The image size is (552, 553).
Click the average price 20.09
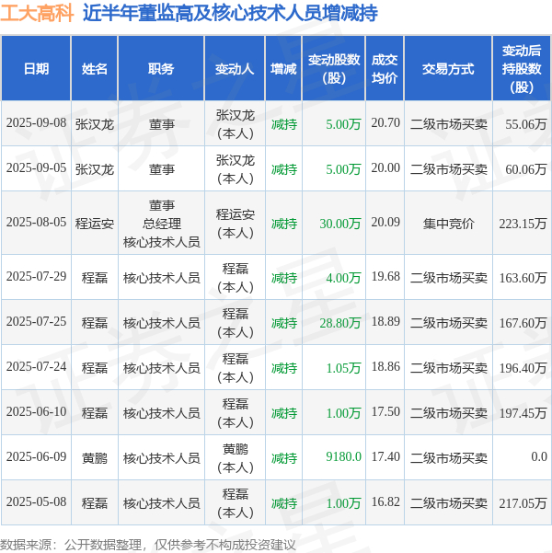385,222
